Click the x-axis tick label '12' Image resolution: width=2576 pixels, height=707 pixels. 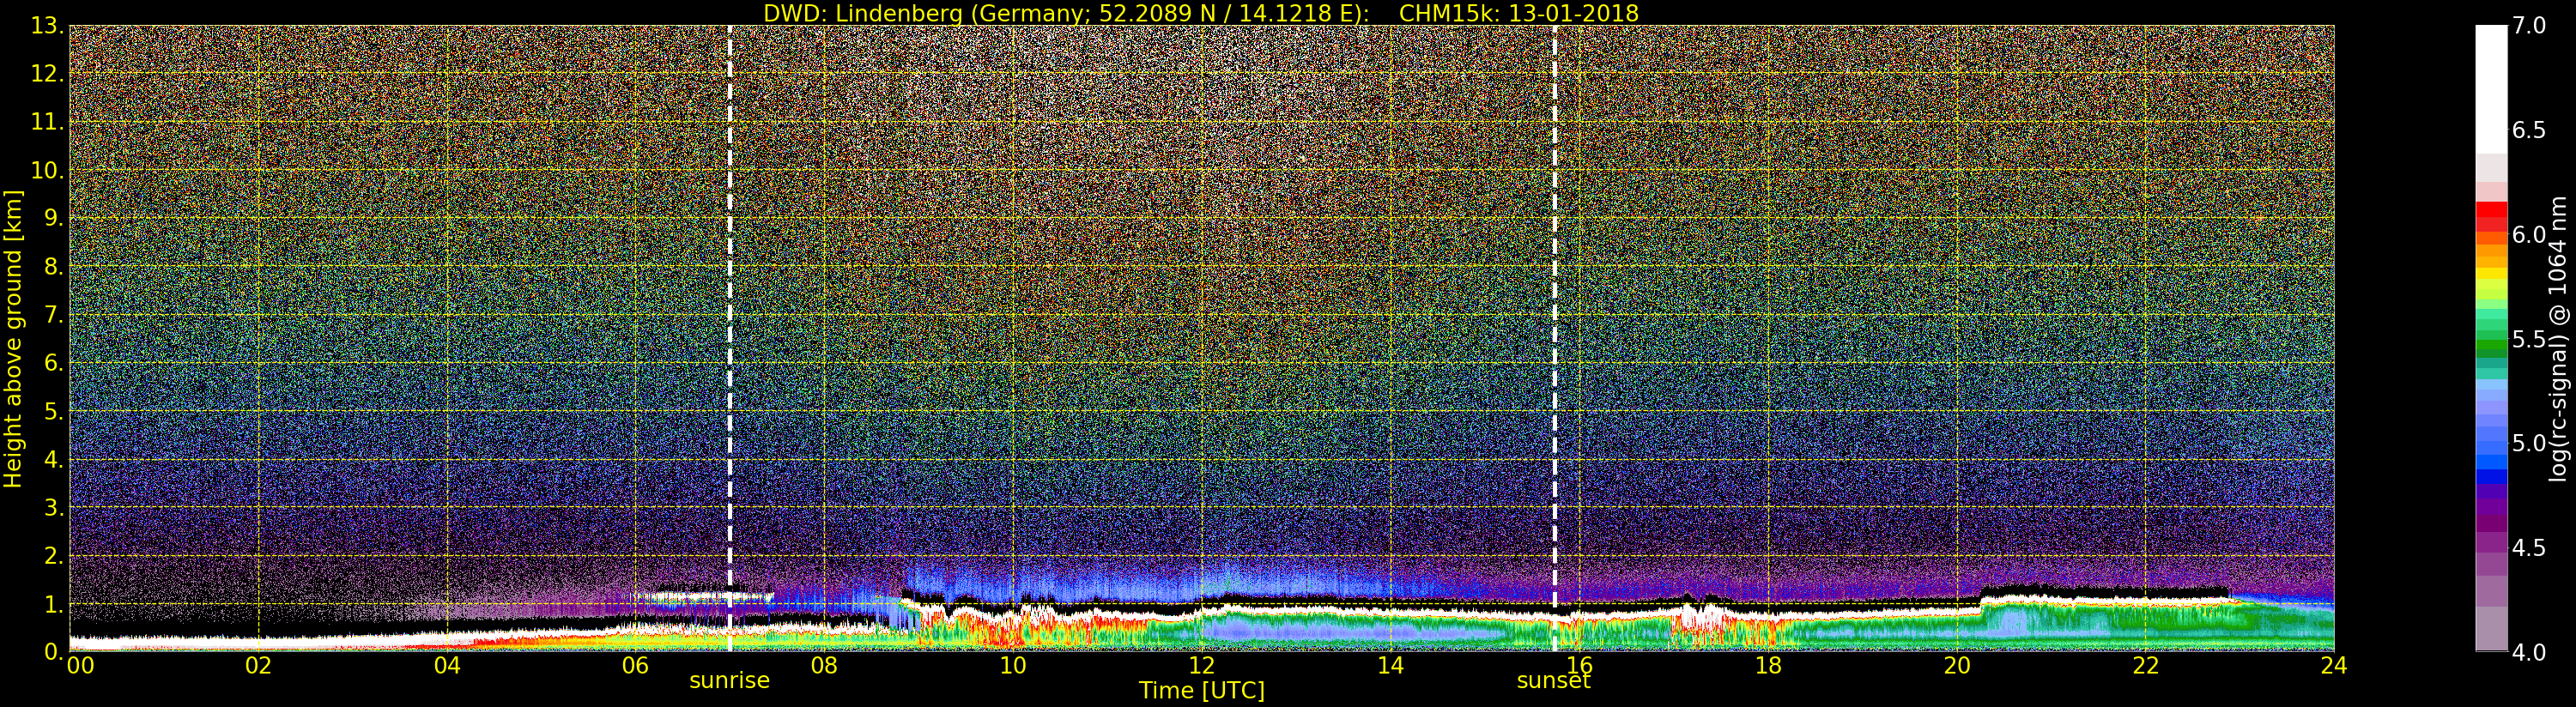1202,666
